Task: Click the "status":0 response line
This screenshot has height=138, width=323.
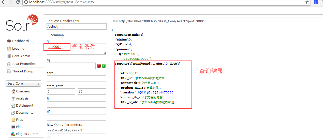Action: [124, 40]
